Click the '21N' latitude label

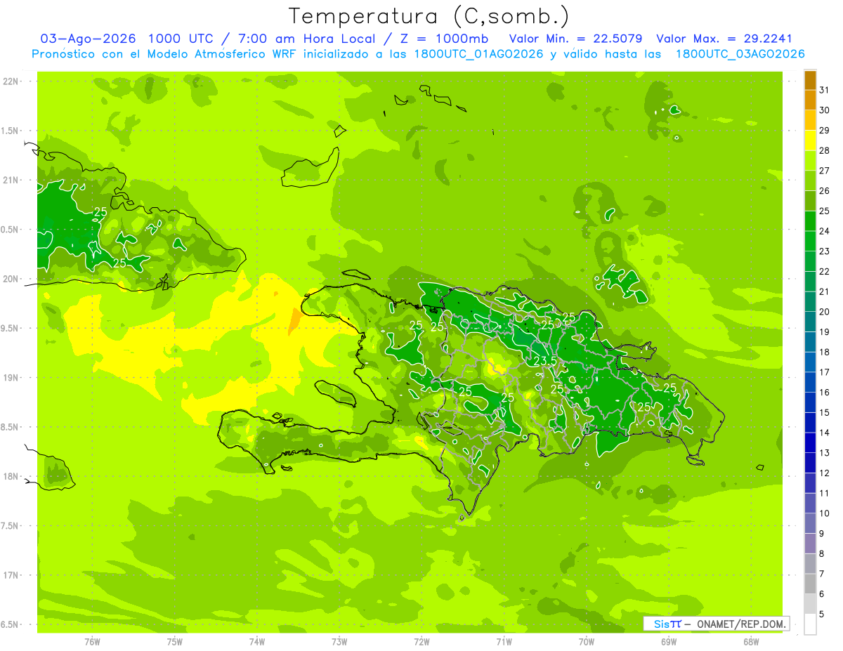point(11,180)
